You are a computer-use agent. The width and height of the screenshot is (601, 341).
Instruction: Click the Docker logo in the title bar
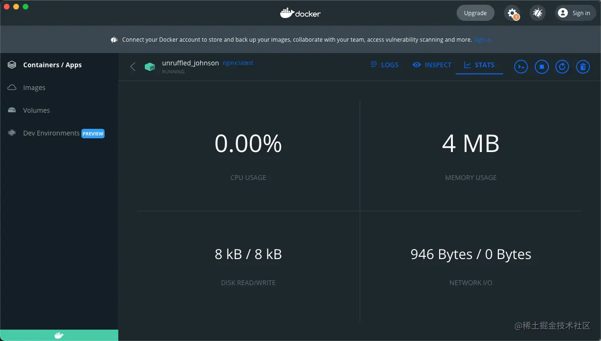click(x=300, y=13)
